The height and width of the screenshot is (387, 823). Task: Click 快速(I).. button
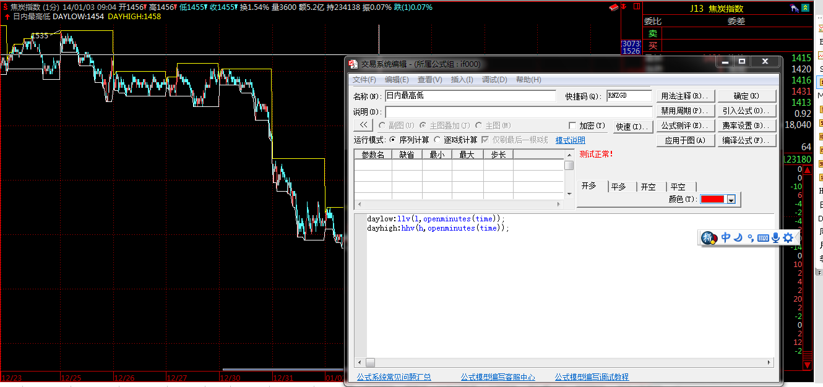pyautogui.click(x=633, y=126)
